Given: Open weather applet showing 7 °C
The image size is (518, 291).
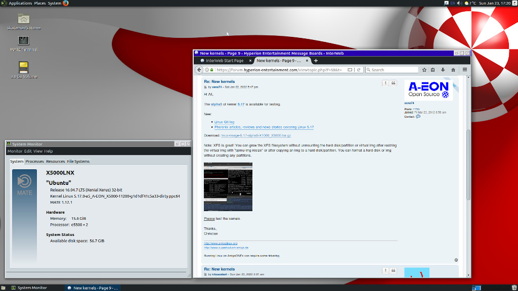Looking at the screenshot, I should pyautogui.click(x=470, y=3).
